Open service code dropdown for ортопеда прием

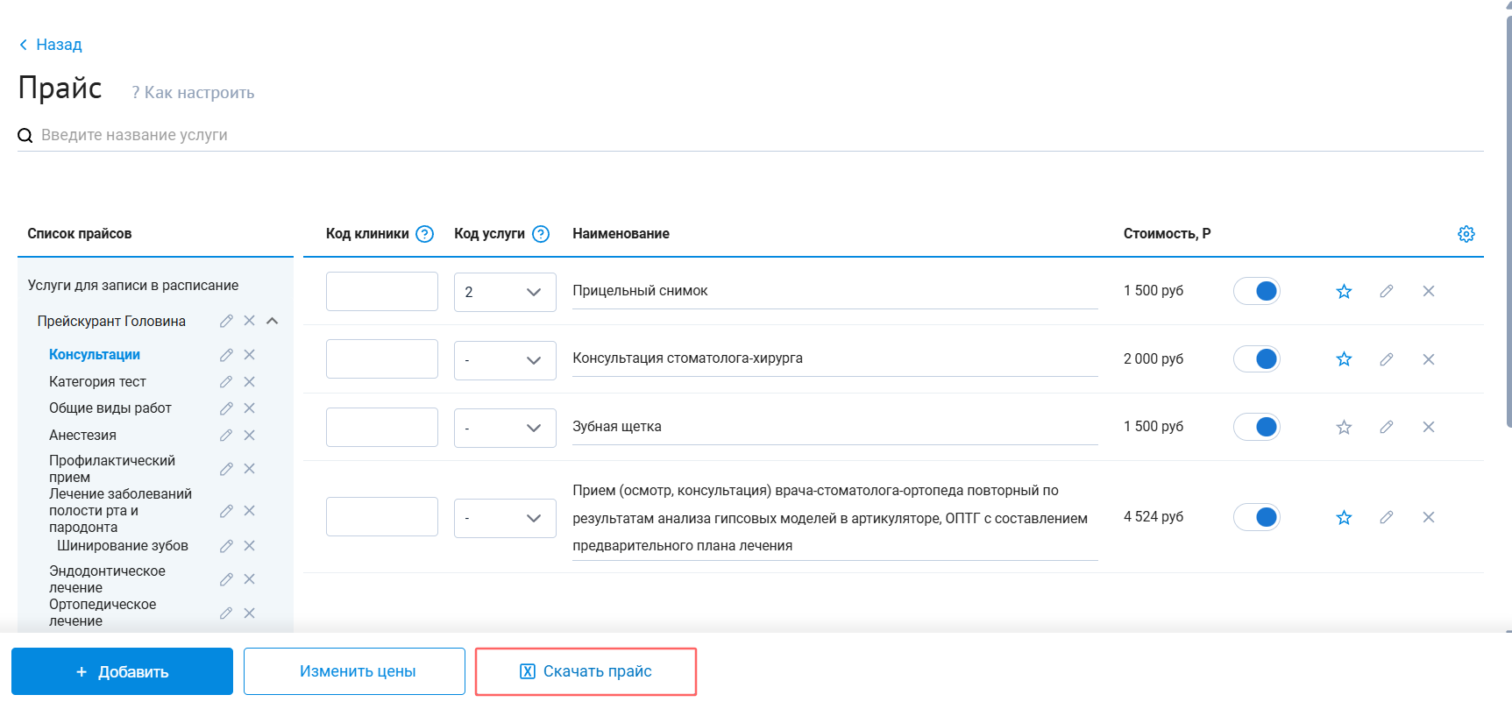[x=505, y=518]
